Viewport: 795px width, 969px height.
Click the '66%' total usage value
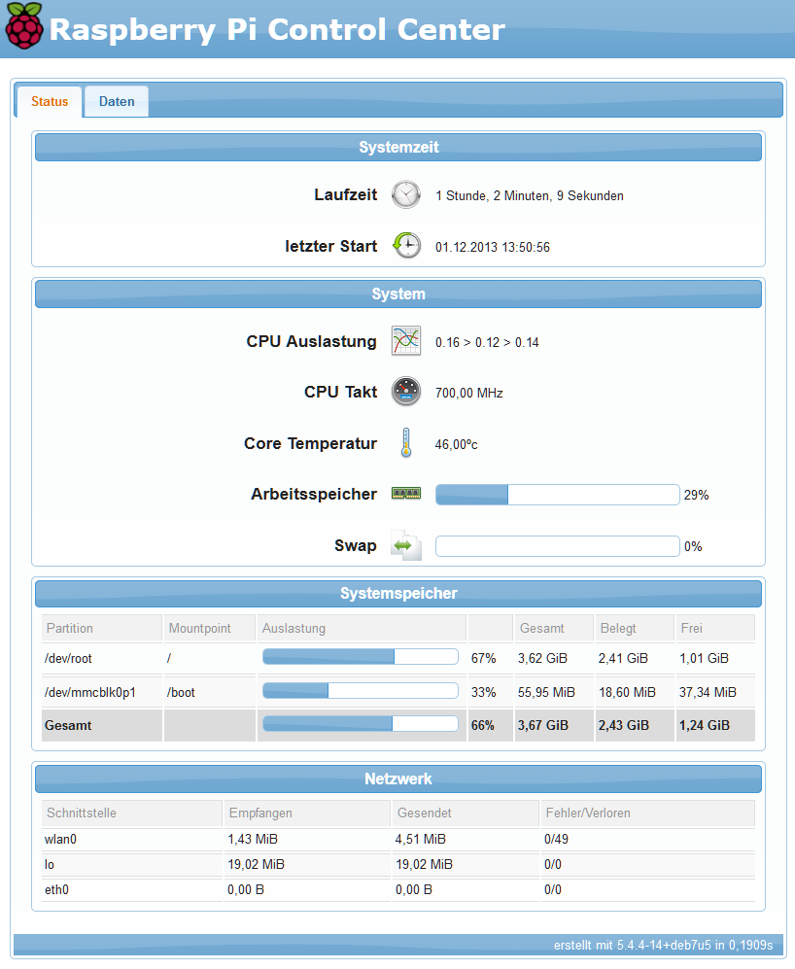point(483,725)
